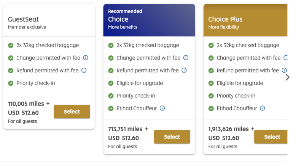Open info for Choice change permitted fee
Image resolution: width=293 pixels, height=165 pixels.
186,58
